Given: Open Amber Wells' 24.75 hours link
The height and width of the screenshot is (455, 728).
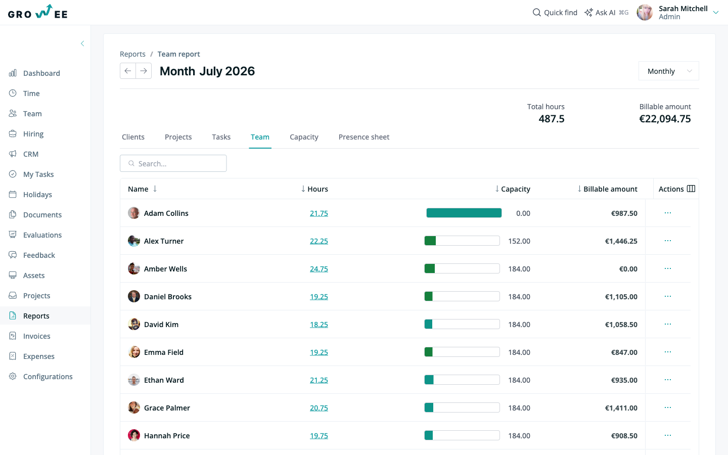Looking at the screenshot, I should 319,269.
